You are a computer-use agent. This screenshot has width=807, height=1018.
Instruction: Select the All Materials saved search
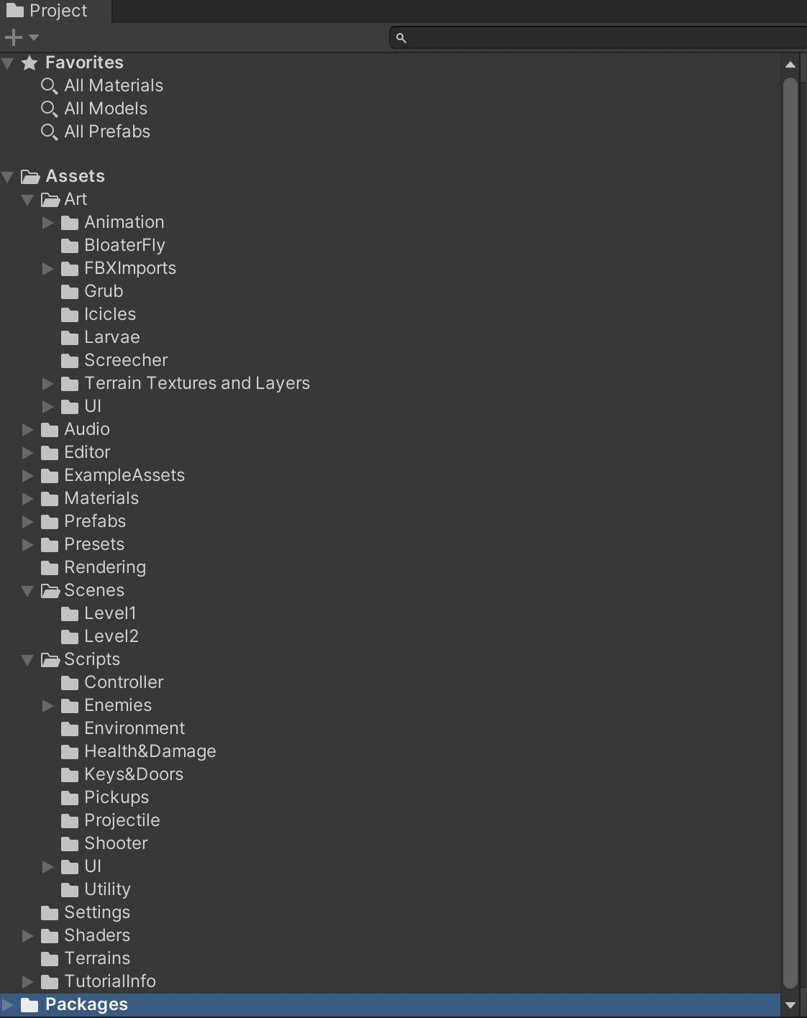click(x=113, y=86)
